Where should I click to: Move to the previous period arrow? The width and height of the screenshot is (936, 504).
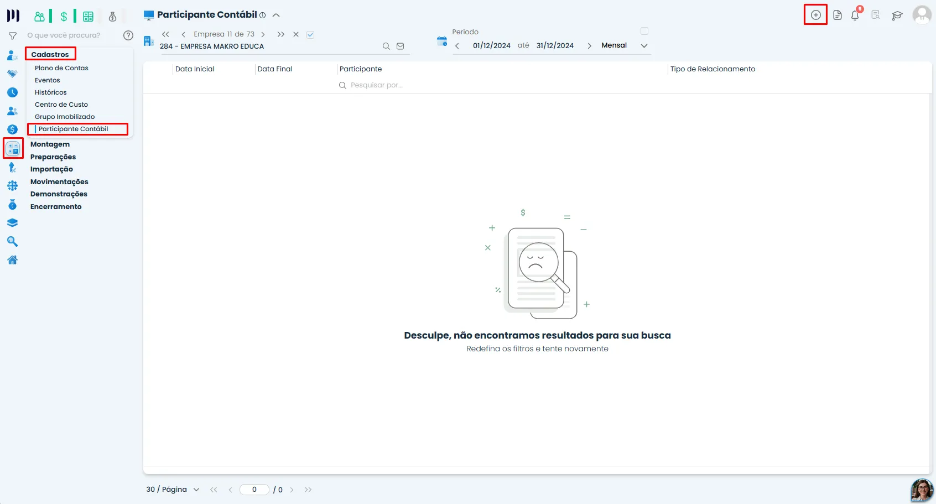(x=457, y=46)
